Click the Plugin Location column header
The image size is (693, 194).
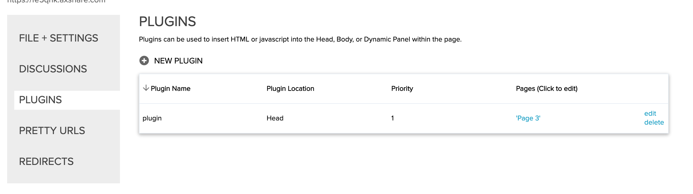[x=290, y=89]
